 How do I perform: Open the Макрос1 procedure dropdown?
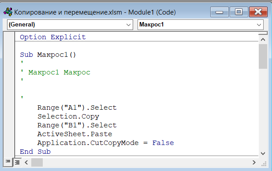tap(200, 25)
